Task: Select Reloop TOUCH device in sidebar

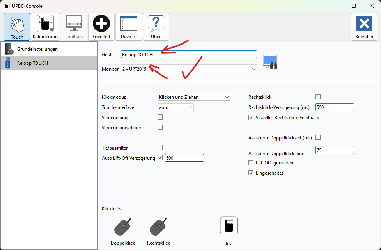Action: click(x=49, y=63)
